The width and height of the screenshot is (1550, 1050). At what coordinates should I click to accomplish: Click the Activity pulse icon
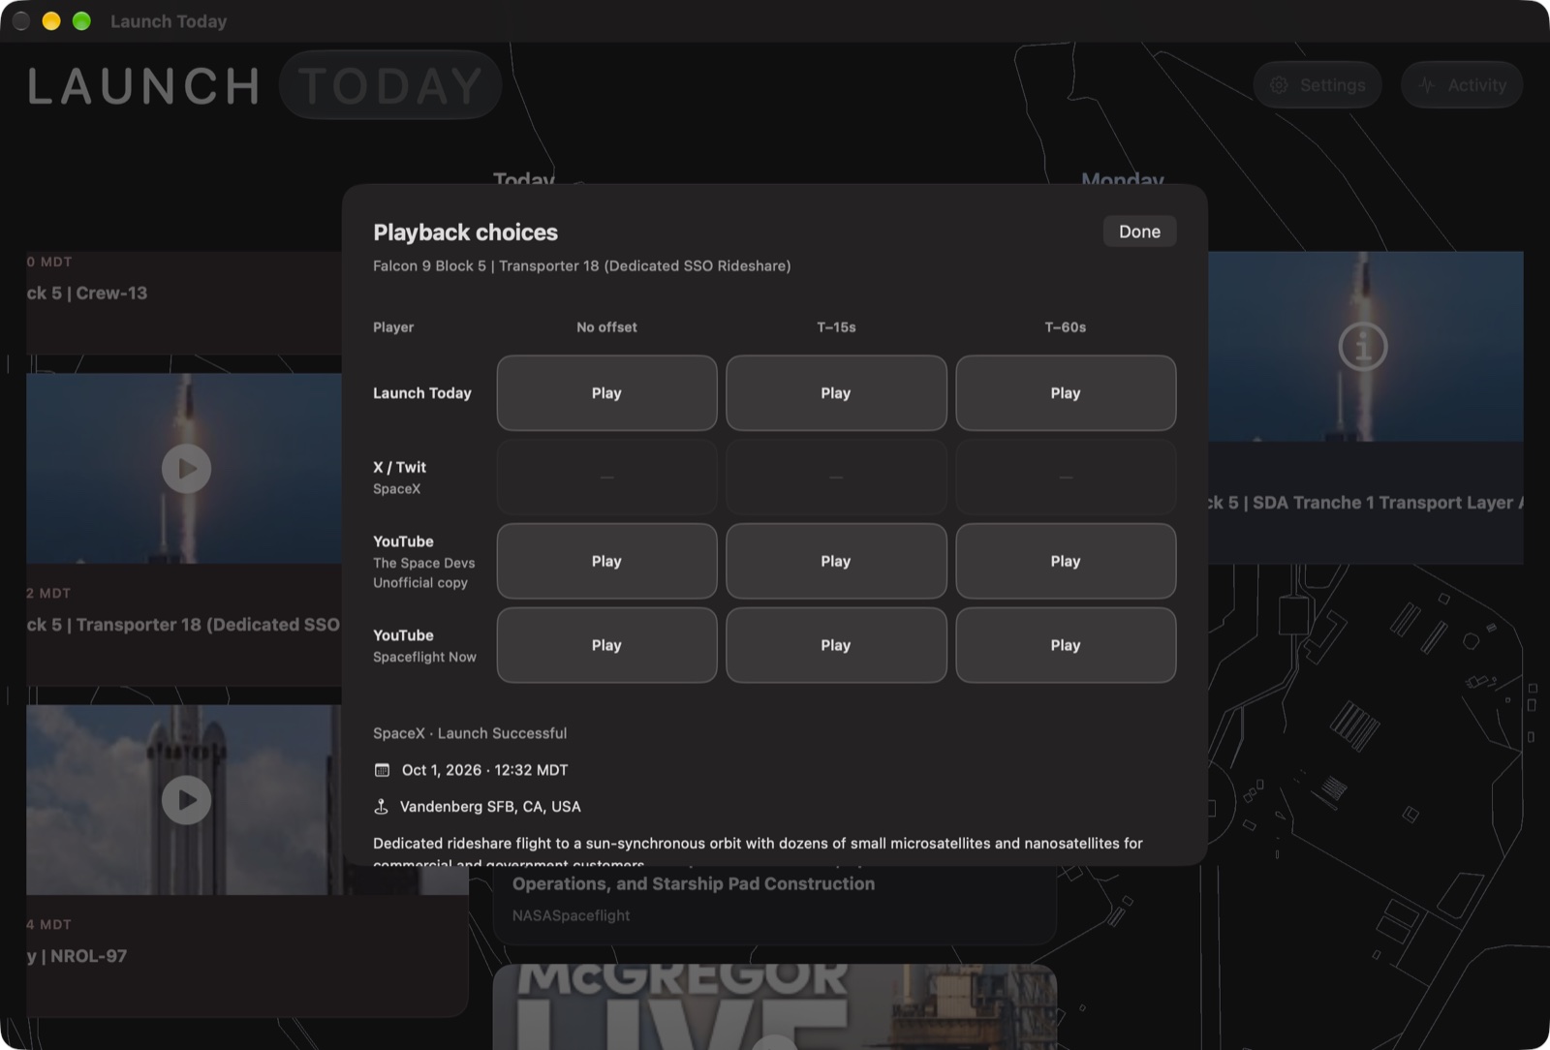click(x=1427, y=85)
